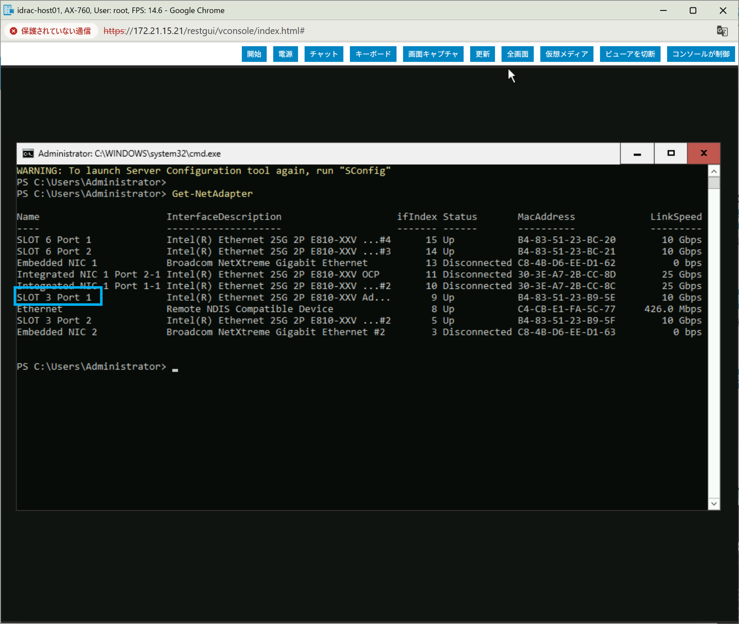The width and height of the screenshot is (739, 624).
Task: Click the 開始 button in console toolbar
Action: pos(254,54)
